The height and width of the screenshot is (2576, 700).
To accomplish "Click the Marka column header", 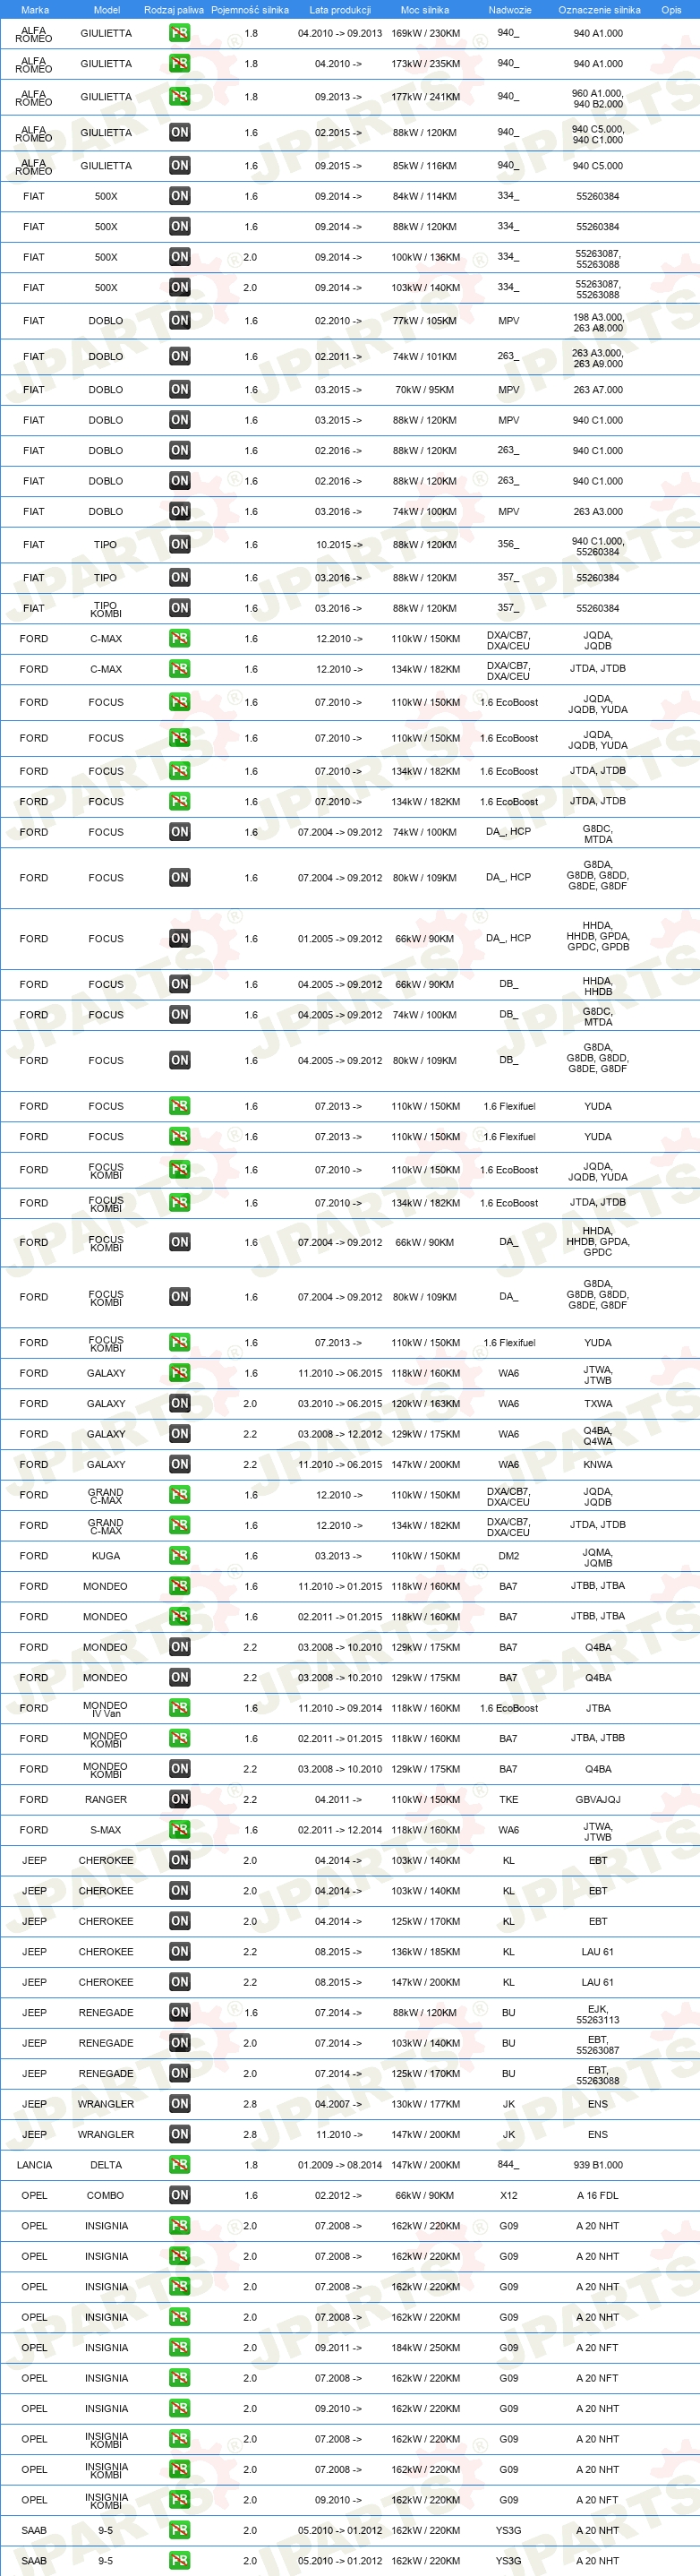I will point(35,10).
